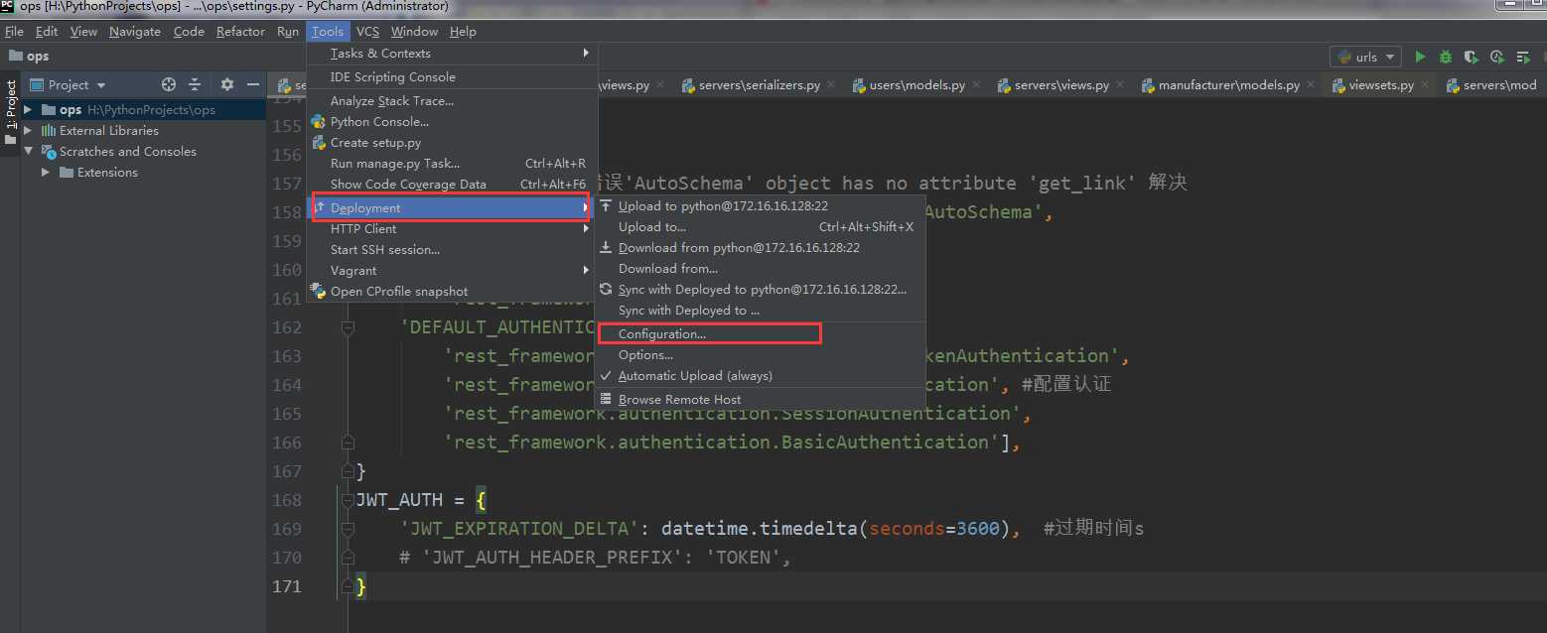Viewport: 1547px width, 633px height.
Task: Open the HTTP Client submenu
Action: (451, 228)
